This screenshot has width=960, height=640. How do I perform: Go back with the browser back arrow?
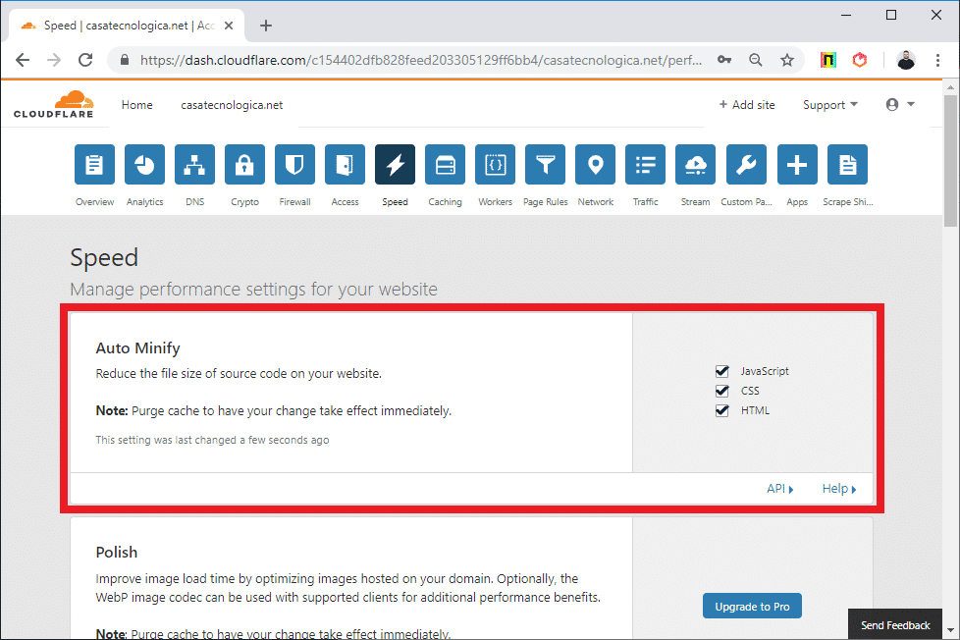(x=23, y=60)
